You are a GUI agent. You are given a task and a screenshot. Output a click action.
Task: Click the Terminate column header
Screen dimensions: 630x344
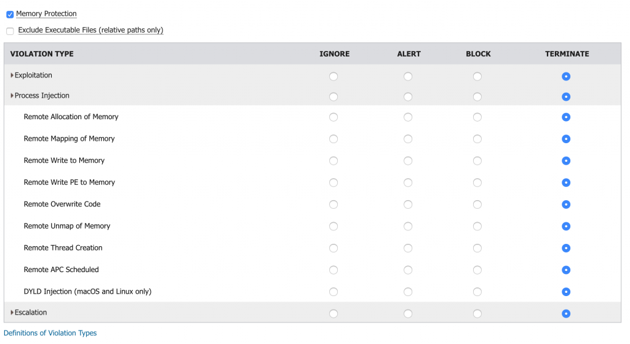pyautogui.click(x=567, y=54)
